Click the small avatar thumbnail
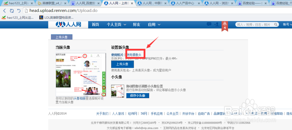292x130 pixels. point(118,91)
